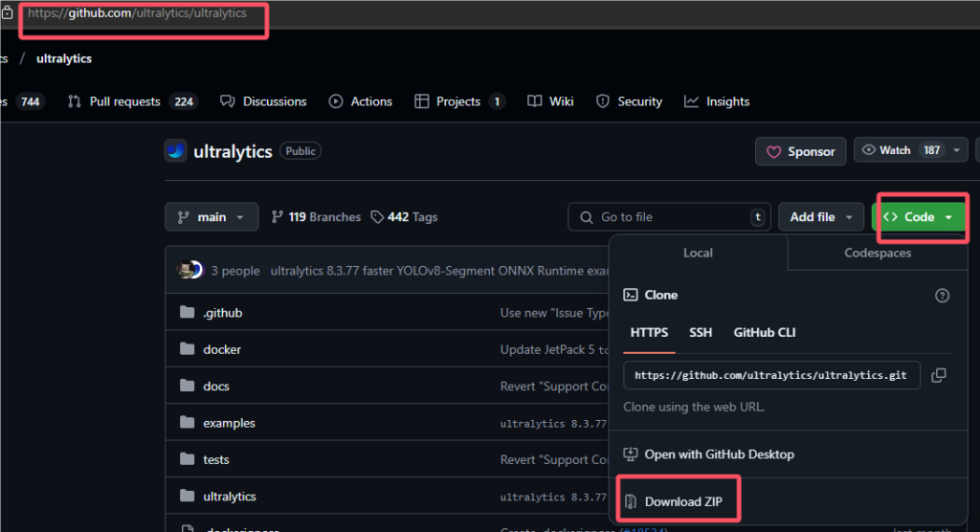Select the GitHub CLI clone option
This screenshot has height=532, width=980.
[x=765, y=333]
